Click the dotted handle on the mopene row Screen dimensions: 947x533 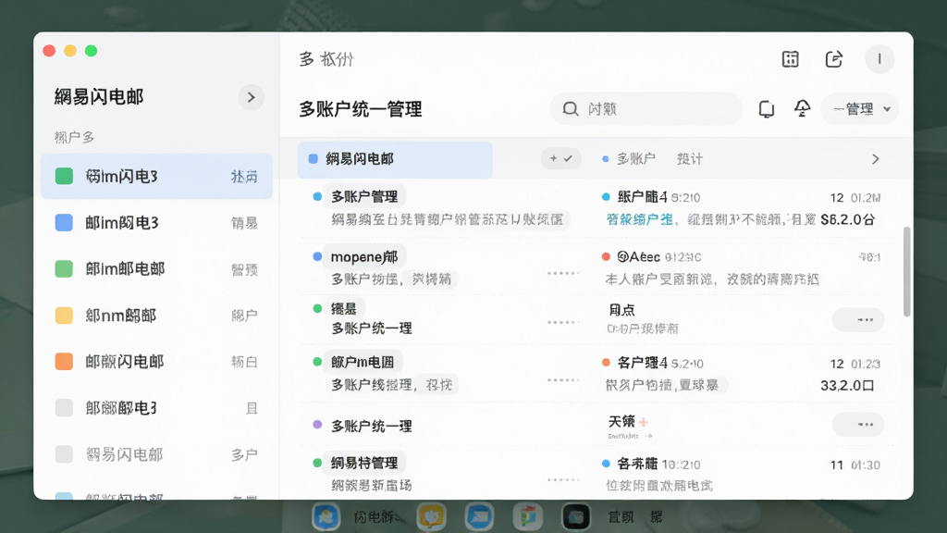(563, 273)
